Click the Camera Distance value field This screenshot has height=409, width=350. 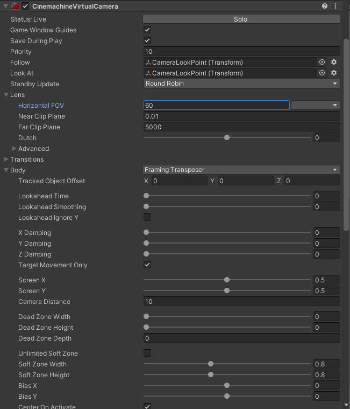click(x=242, y=301)
